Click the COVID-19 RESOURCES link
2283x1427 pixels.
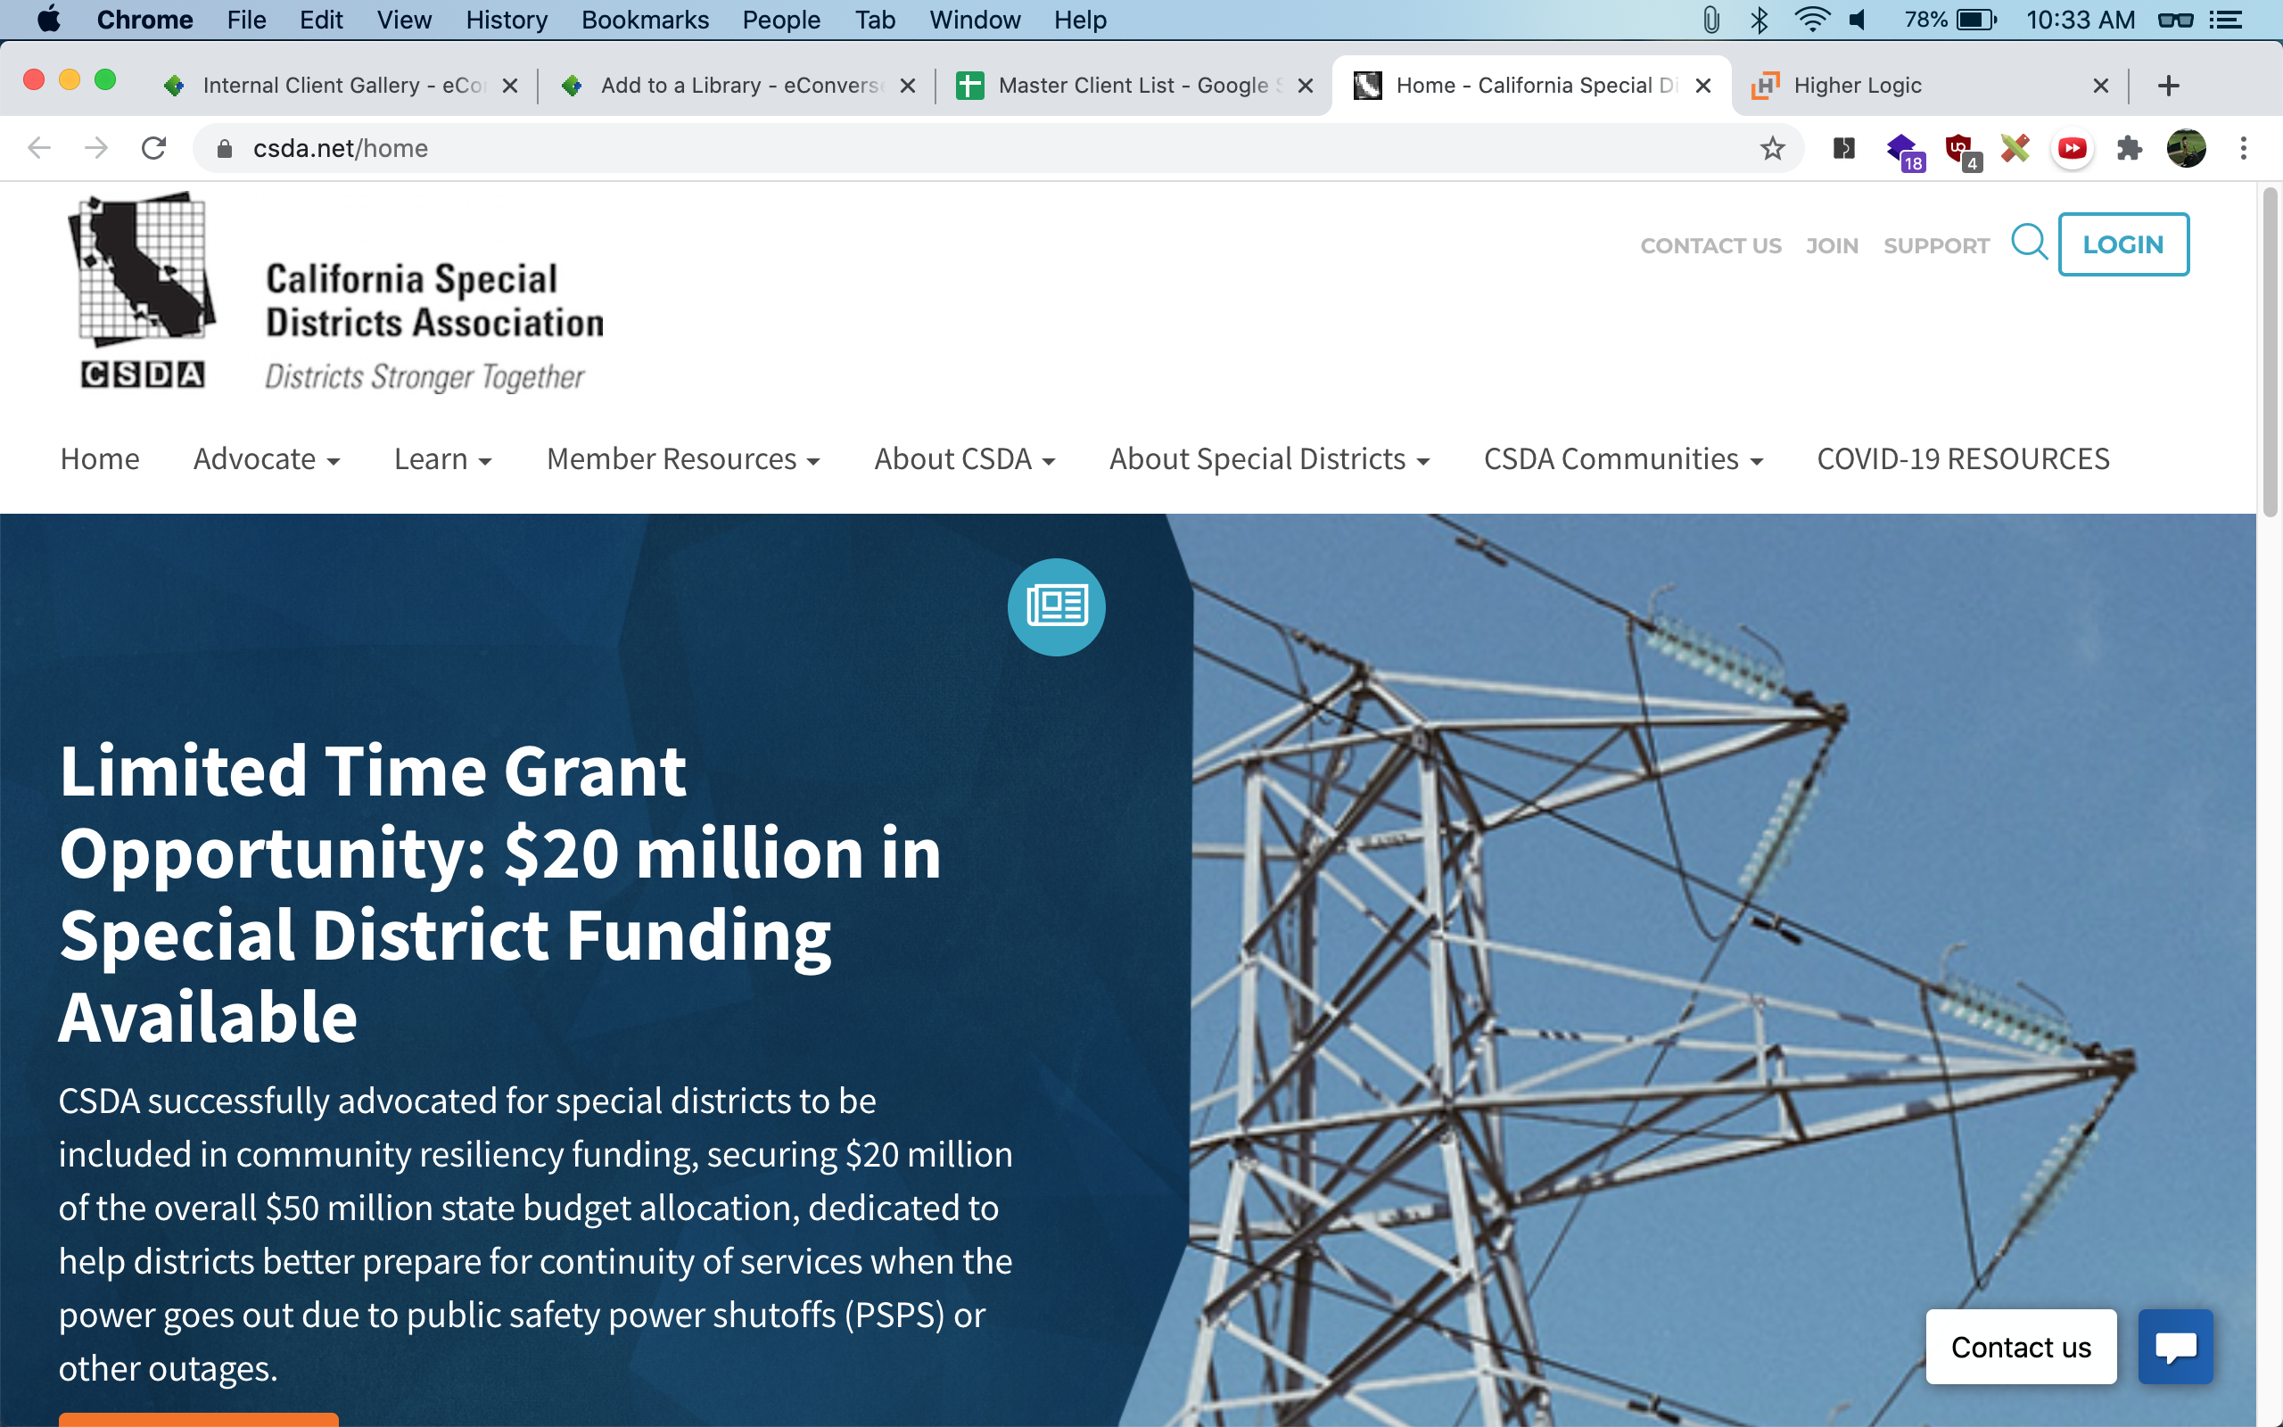pyautogui.click(x=1962, y=458)
